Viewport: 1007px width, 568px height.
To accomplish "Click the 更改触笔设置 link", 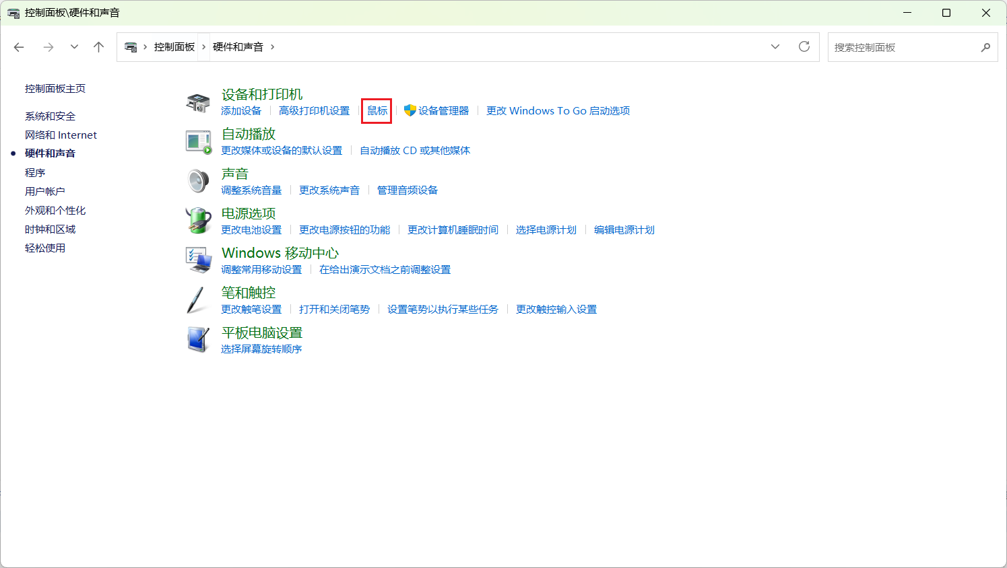I will [251, 310].
